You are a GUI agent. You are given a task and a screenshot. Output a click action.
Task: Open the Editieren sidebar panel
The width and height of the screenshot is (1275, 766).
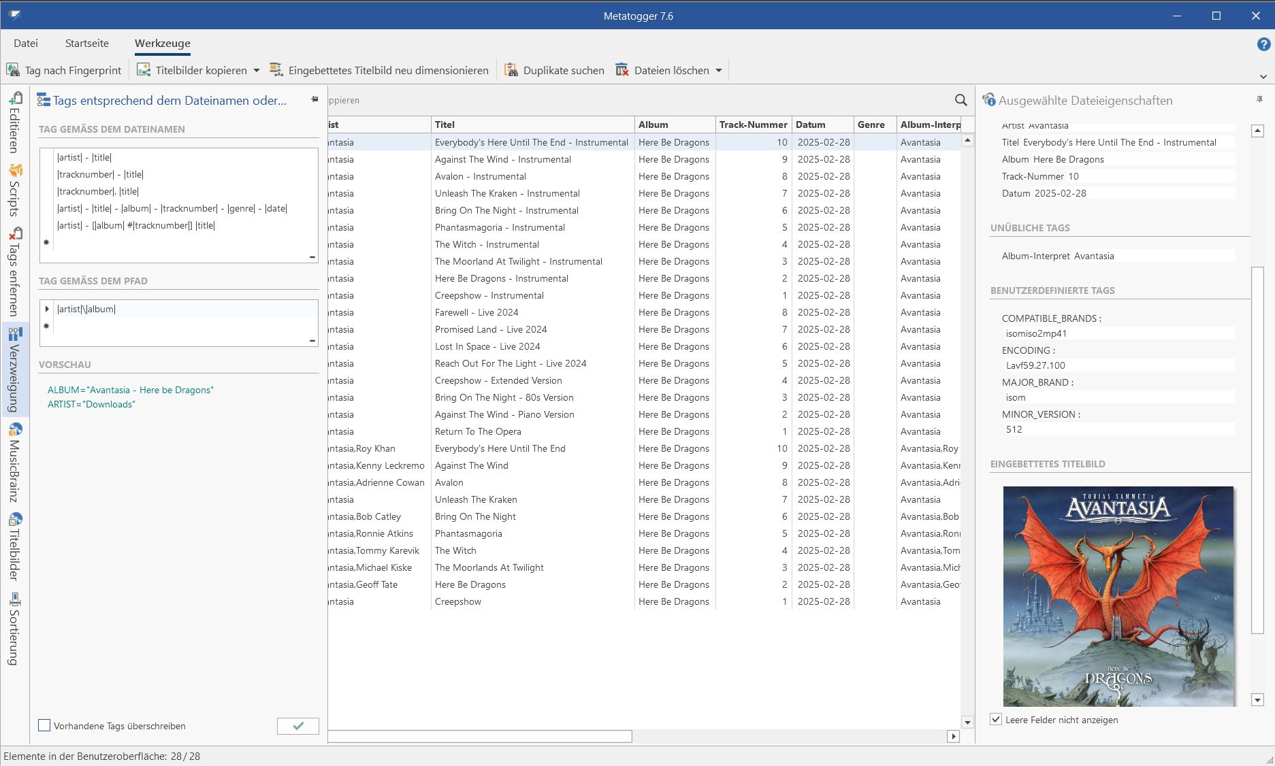(15, 122)
